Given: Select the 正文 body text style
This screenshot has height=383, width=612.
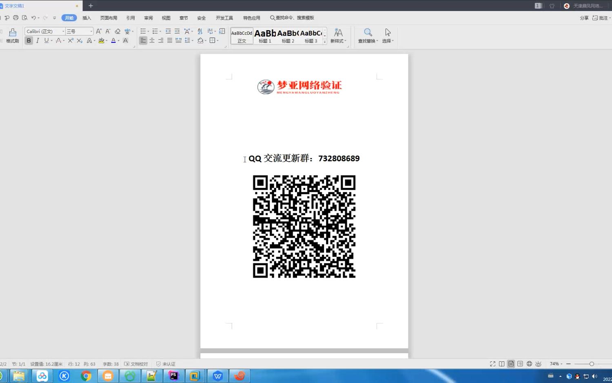Looking at the screenshot, I should (242, 36).
